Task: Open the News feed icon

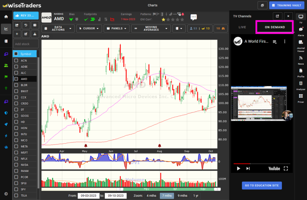Action: [x=301, y=58]
